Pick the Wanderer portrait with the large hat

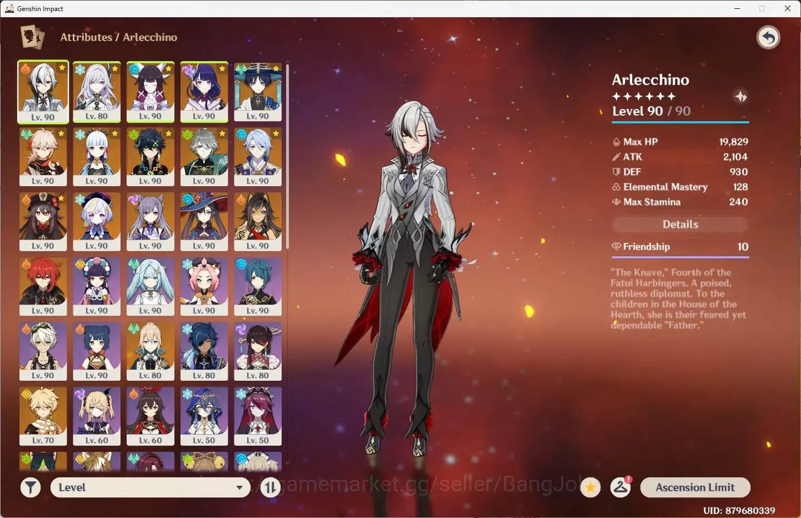point(258,92)
